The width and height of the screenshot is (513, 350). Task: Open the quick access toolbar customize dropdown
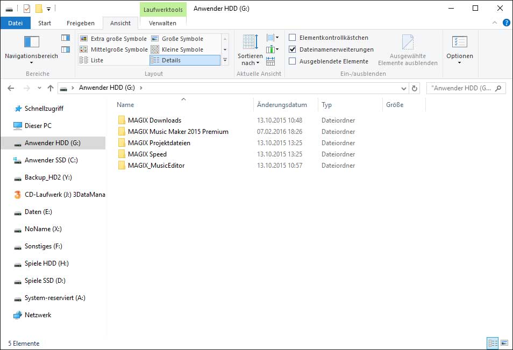pyautogui.click(x=48, y=9)
